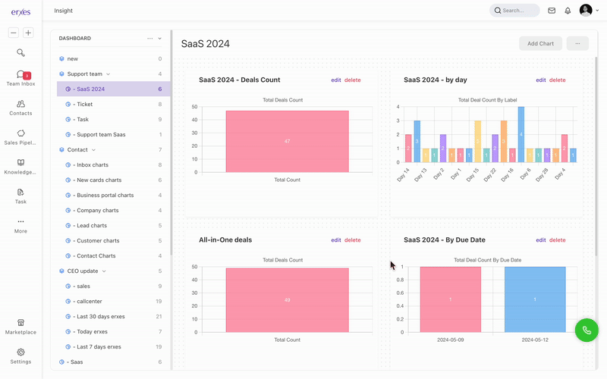Click the pink bar for 2024-05-09
The image size is (607, 379).
450,299
